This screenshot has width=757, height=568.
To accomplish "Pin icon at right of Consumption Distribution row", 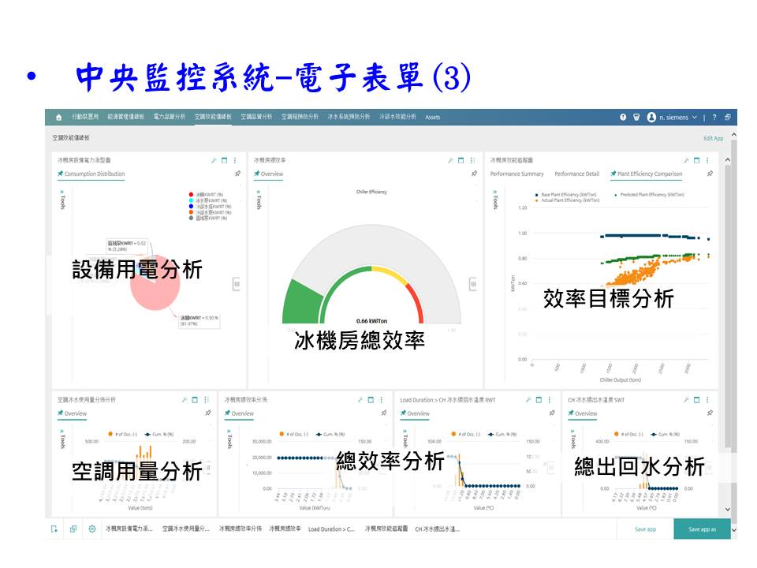I will pyautogui.click(x=237, y=174).
